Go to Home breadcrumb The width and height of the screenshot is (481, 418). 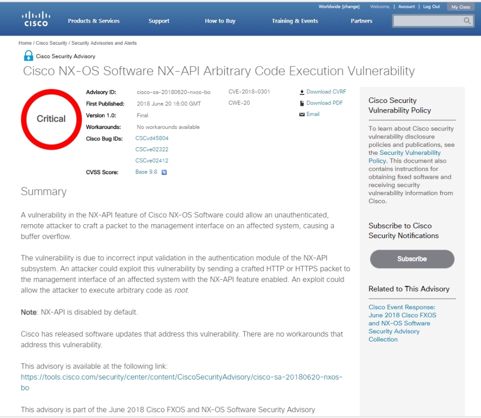point(25,43)
